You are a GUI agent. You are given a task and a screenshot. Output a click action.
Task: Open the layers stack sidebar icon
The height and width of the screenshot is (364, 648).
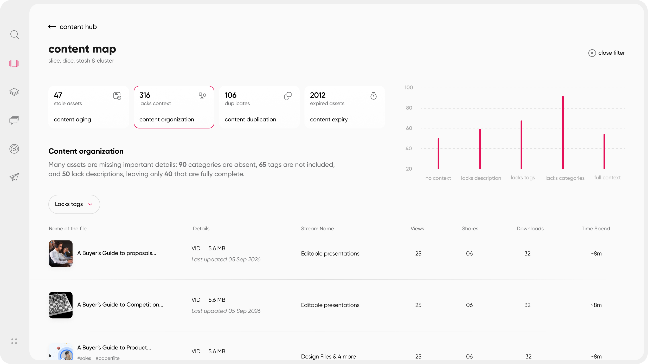click(14, 92)
